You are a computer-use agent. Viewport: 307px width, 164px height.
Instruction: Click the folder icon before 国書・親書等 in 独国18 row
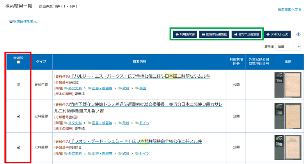pos(90,153)
